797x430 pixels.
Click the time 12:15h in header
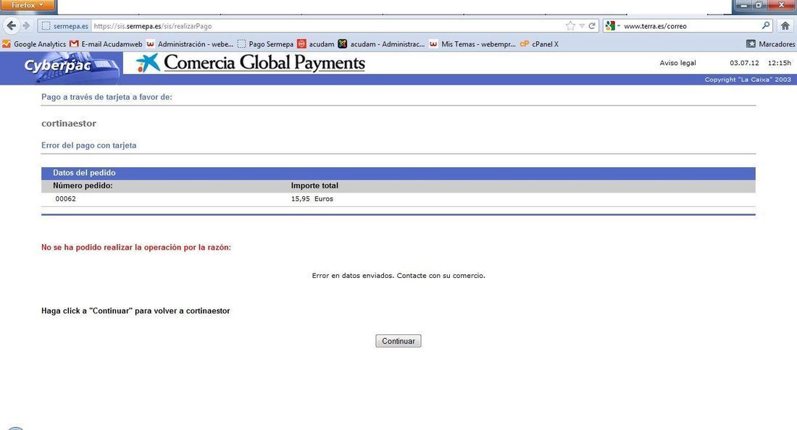point(779,63)
